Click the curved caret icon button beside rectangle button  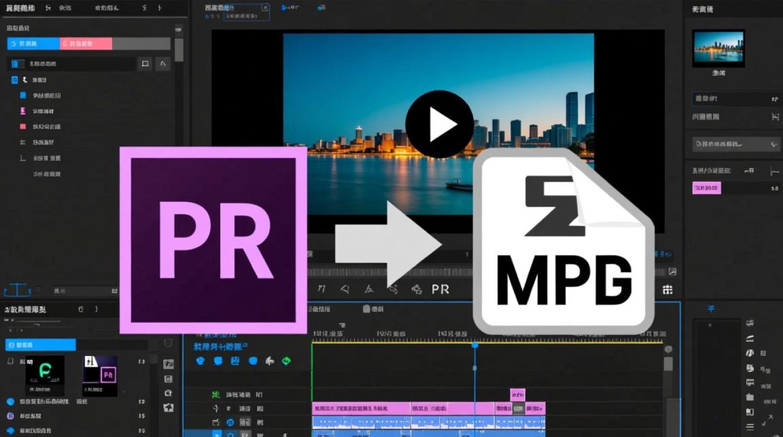(163, 64)
